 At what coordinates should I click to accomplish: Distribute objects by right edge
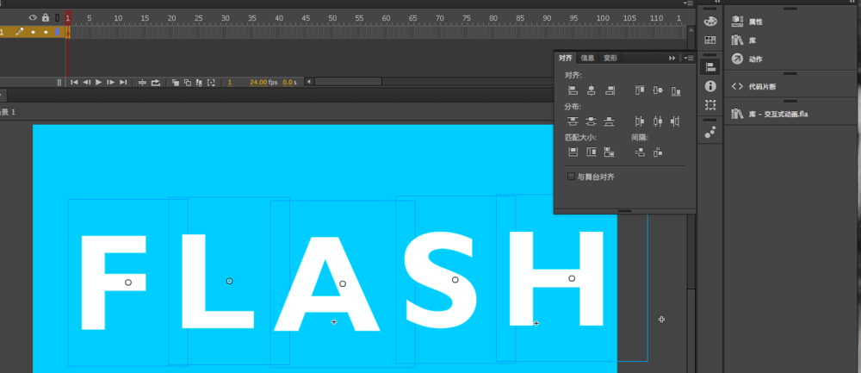[676, 121]
